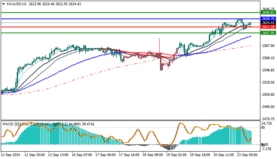This screenshot has height=159, width=277.
Task: Click the 2568.10 price scale value
Action: coord(269,58)
